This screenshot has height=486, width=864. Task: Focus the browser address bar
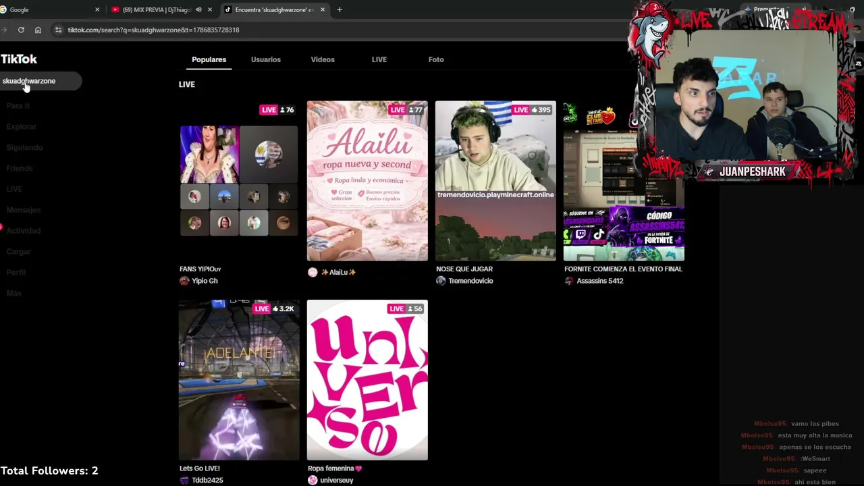pyautogui.click(x=337, y=30)
